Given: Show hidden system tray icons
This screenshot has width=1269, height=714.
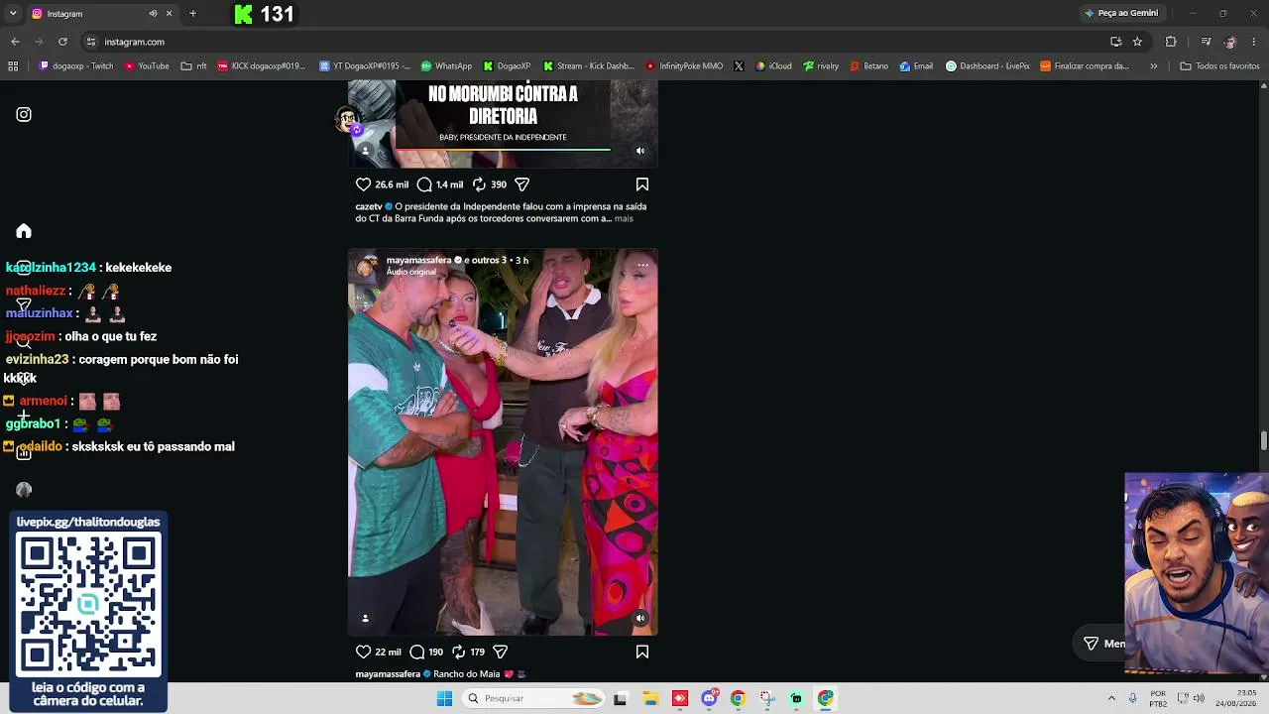Looking at the screenshot, I should coord(1111,698).
